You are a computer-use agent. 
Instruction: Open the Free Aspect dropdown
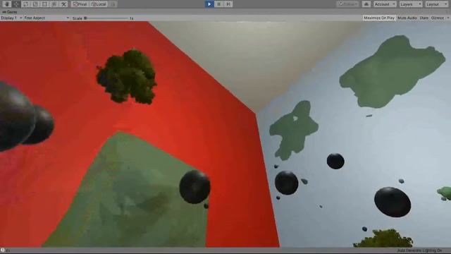coord(47,18)
